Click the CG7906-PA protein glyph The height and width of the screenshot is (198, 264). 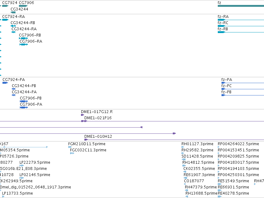[24, 107]
